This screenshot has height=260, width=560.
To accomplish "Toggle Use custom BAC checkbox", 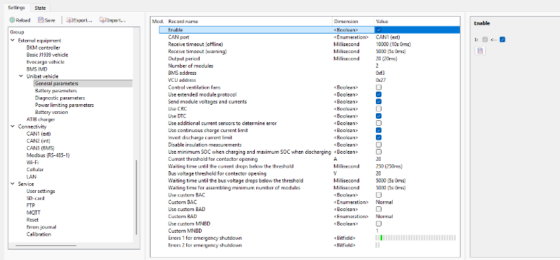I will click(379, 195).
